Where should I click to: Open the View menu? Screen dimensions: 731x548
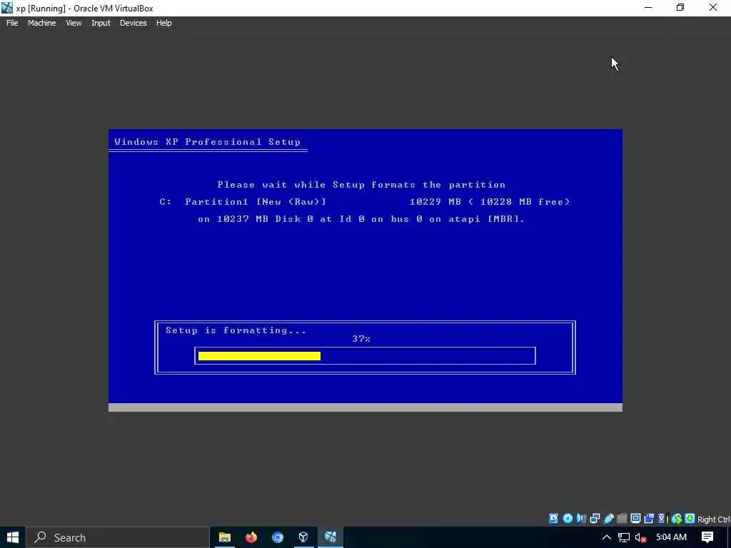[74, 23]
